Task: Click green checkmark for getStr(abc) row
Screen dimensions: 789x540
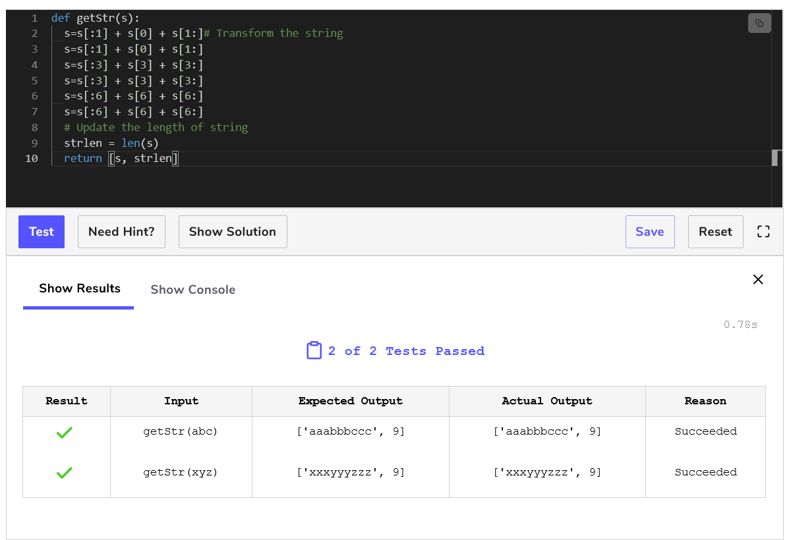Action: click(x=65, y=433)
